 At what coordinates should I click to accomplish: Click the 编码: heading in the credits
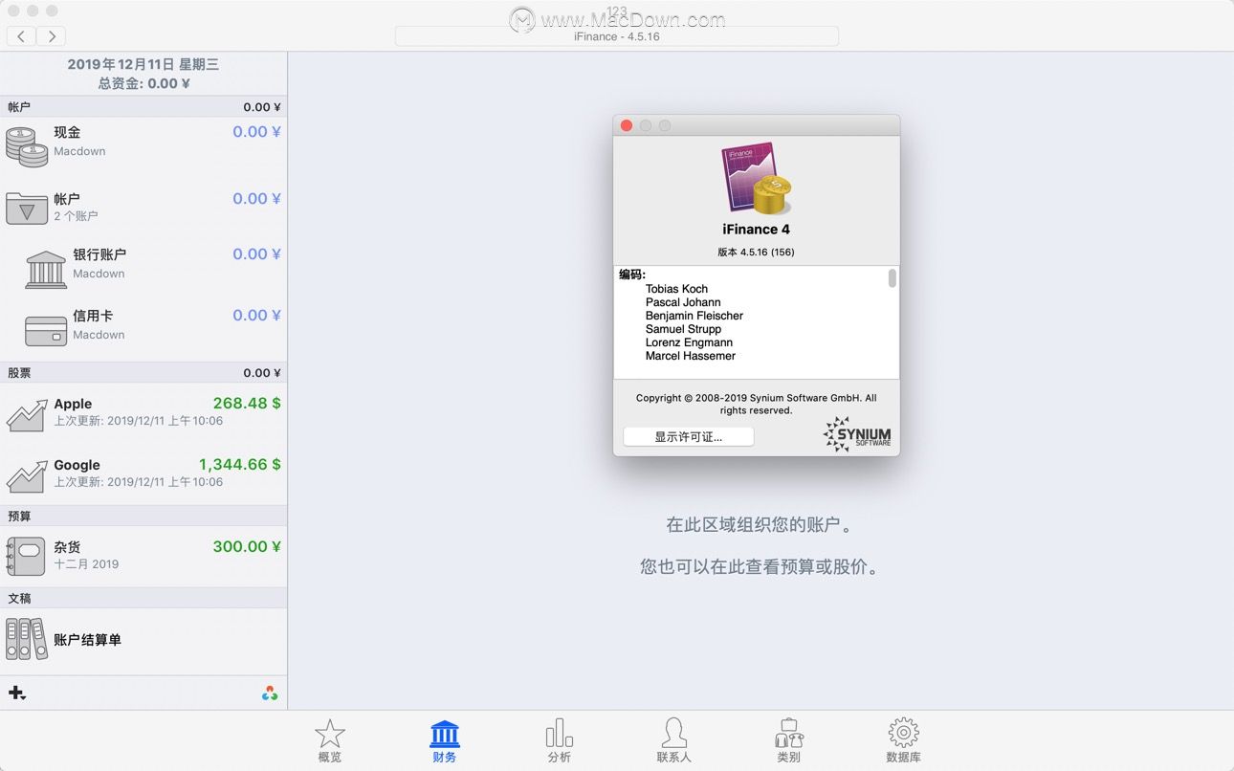click(632, 275)
